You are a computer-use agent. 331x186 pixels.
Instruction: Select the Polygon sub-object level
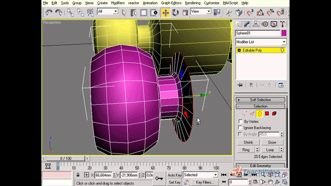click(267, 114)
